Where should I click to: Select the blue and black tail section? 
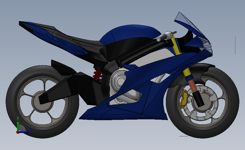[53, 37]
